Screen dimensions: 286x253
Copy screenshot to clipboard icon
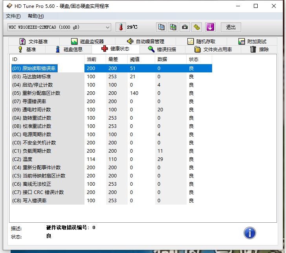[173, 27]
